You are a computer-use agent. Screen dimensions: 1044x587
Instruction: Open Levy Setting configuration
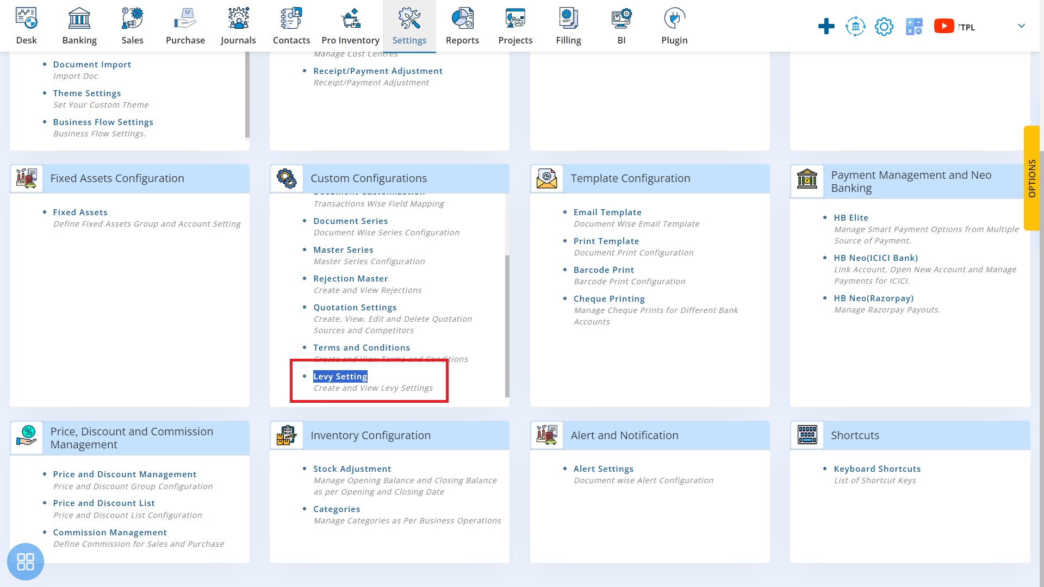click(x=340, y=376)
